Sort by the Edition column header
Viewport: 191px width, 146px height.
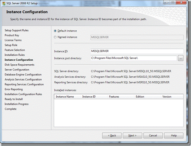click(x=148, y=96)
